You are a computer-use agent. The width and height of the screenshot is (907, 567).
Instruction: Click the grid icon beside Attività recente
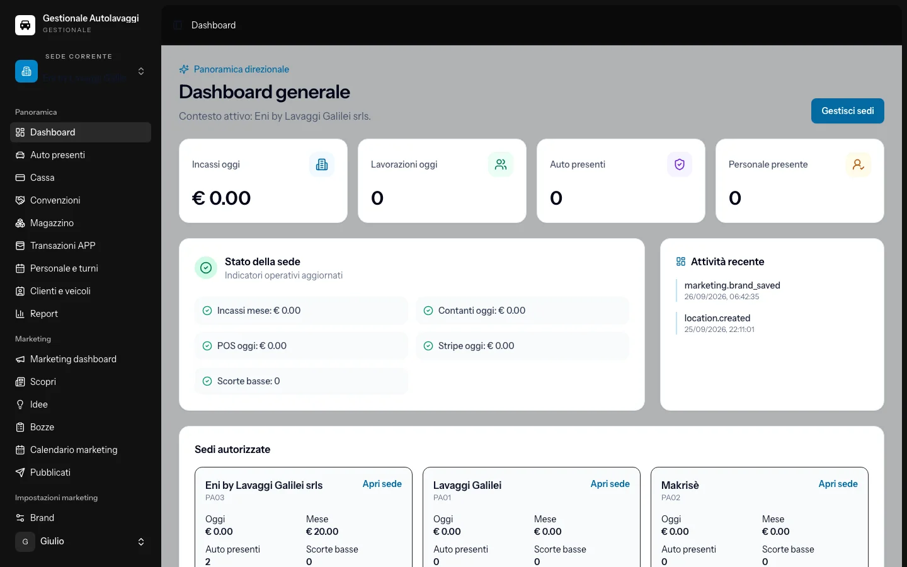coord(681,261)
